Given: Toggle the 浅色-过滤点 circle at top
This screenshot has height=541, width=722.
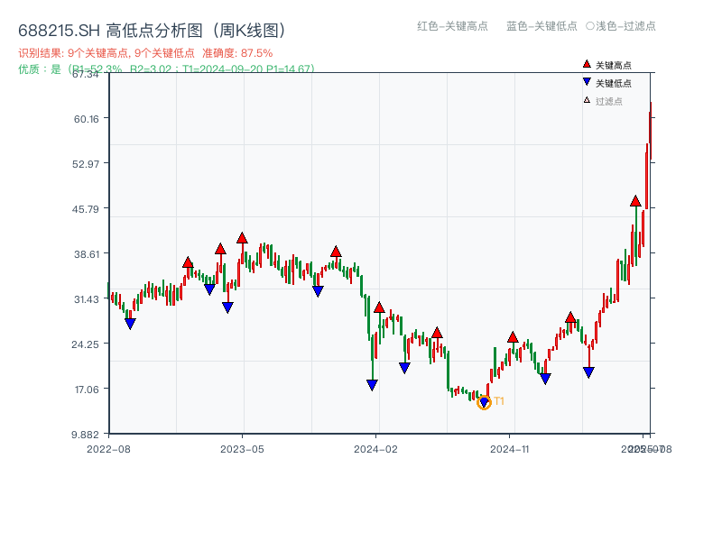Looking at the screenshot, I should tap(590, 26).
